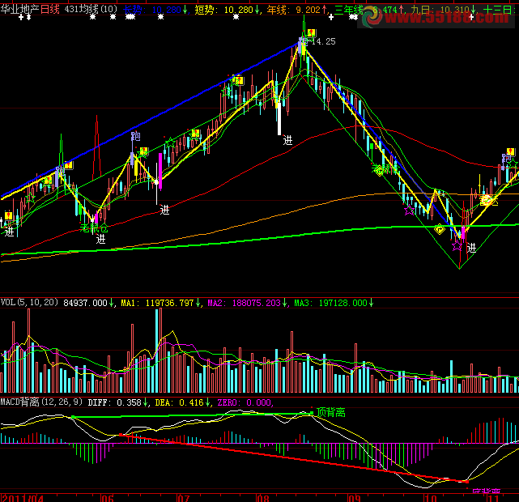Click the 进 marker beside the lowest magenta star
This screenshot has height=502, width=519.
pyautogui.click(x=471, y=248)
